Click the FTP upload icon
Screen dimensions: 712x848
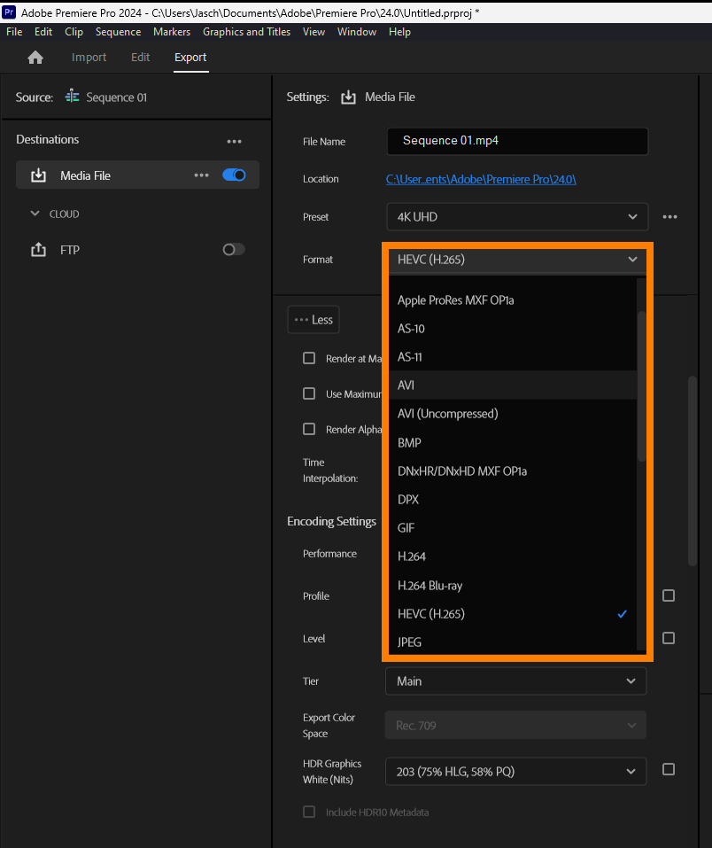tap(38, 250)
